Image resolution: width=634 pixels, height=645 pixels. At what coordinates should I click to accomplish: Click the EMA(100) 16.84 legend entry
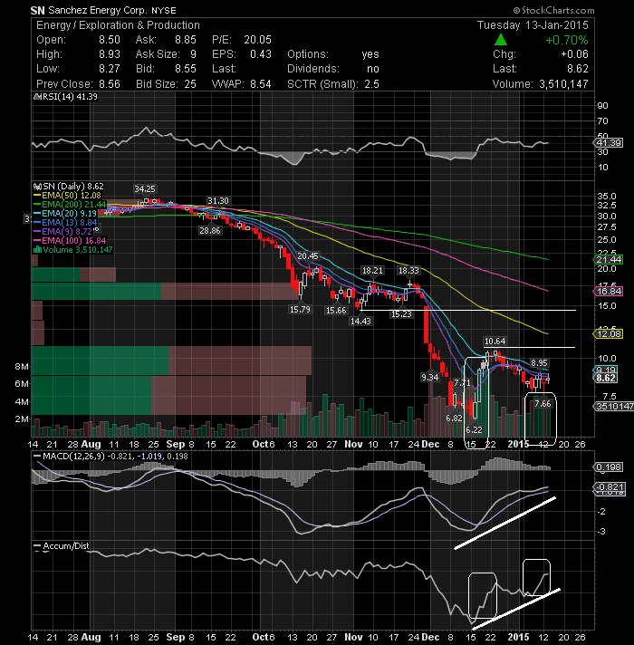(70, 241)
